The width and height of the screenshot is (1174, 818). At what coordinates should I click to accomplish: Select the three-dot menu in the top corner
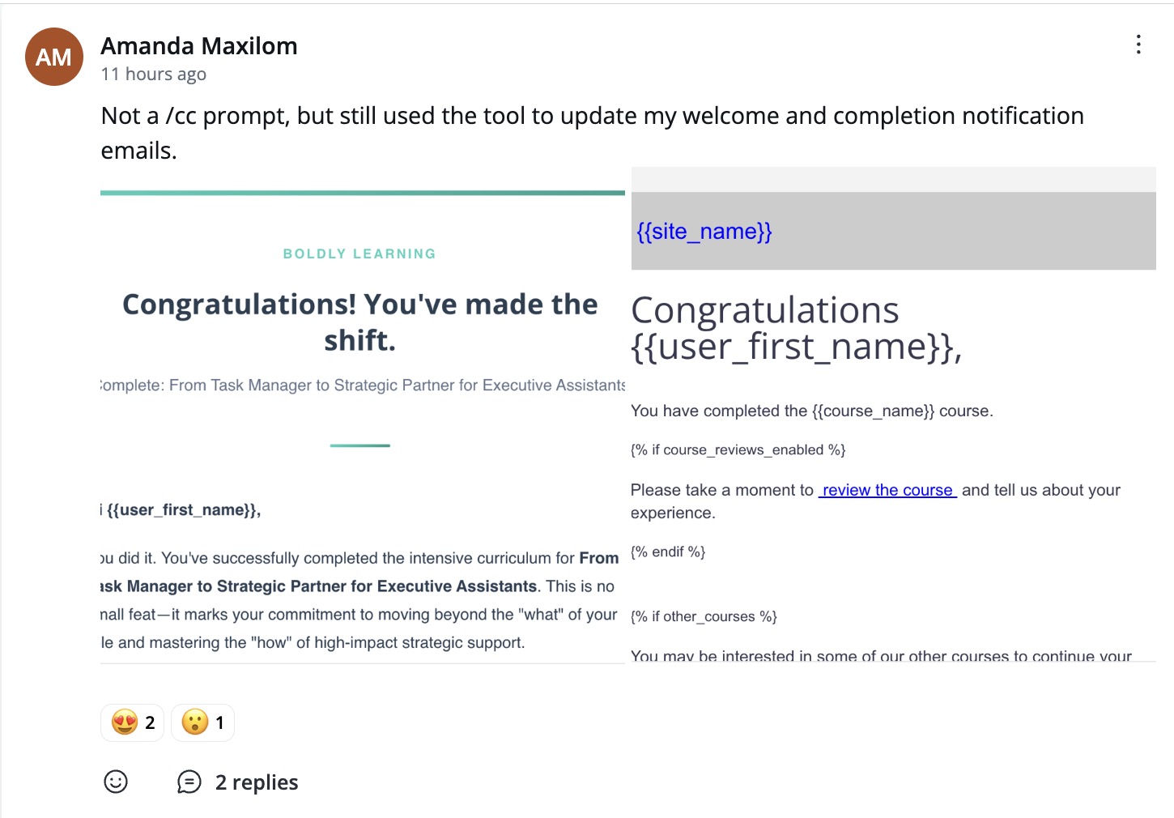pos(1138,46)
